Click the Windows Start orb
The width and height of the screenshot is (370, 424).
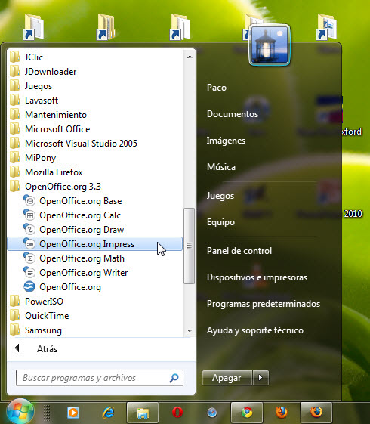pos(20,412)
